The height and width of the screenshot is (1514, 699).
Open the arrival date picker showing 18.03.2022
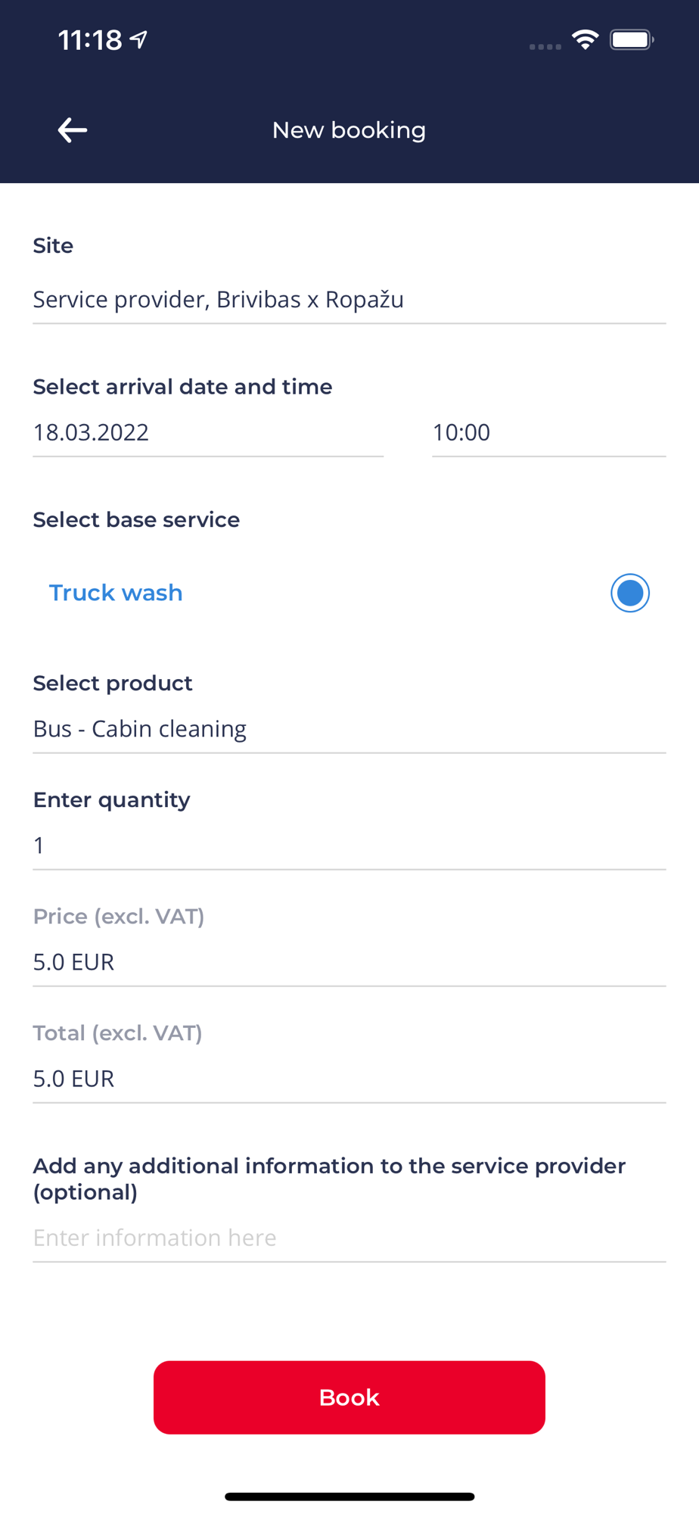tap(207, 432)
